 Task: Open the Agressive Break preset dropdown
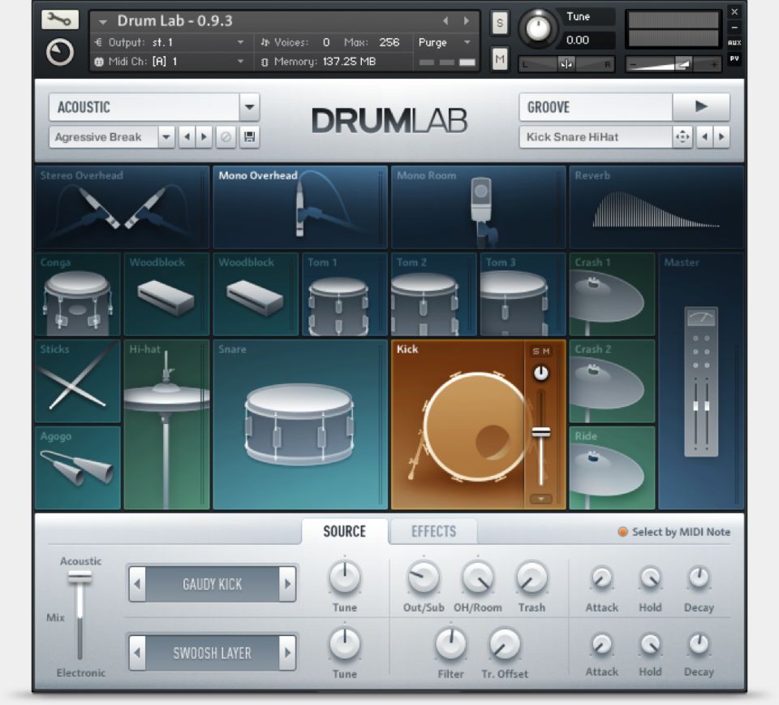pyautogui.click(x=166, y=137)
